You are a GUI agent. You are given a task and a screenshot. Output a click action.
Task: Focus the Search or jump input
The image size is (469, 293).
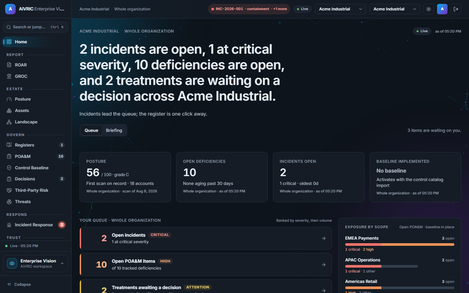36,27
